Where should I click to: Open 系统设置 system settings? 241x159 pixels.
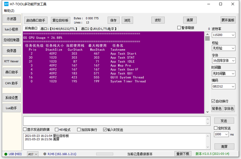pyautogui.click(x=12, y=98)
